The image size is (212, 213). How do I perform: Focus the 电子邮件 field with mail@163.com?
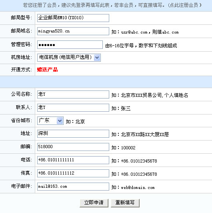(73, 187)
